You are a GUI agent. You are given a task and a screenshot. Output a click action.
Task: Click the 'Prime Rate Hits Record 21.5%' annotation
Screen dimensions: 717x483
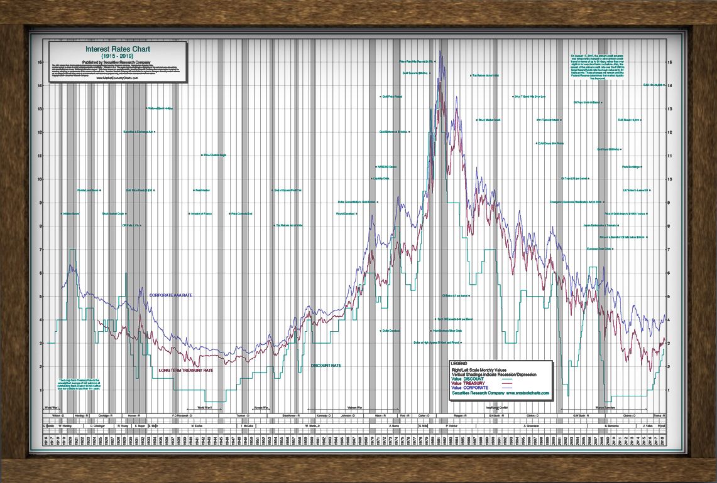tap(417, 61)
